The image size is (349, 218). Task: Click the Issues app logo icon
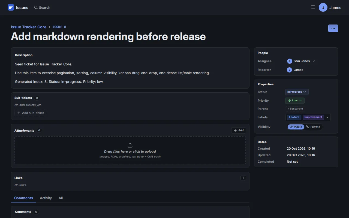(x=11, y=7)
